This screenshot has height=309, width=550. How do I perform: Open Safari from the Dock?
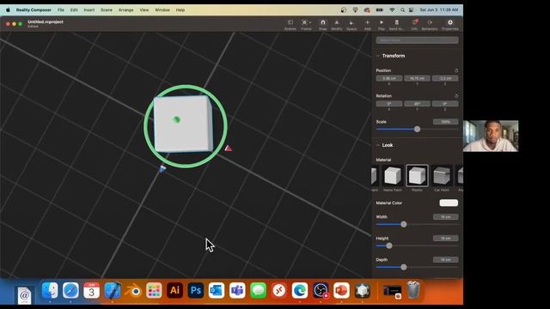pos(70,290)
